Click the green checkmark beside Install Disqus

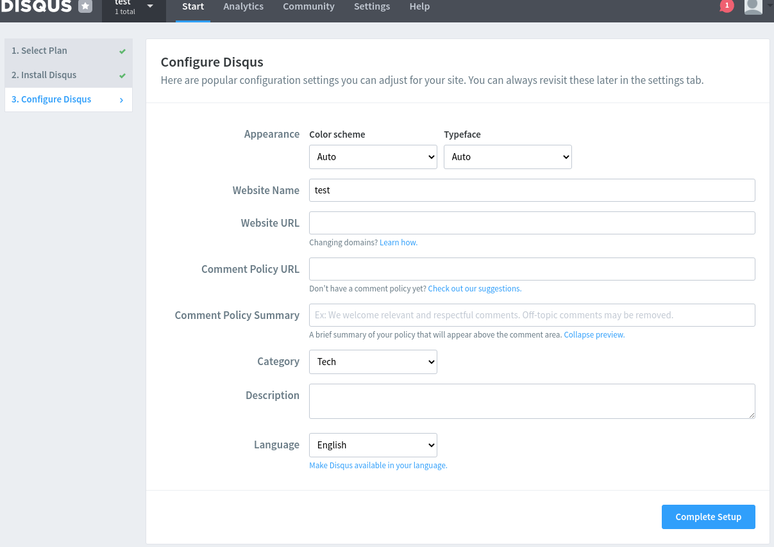pyautogui.click(x=122, y=76)
